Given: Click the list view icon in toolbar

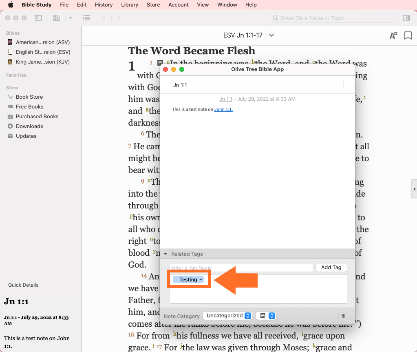Looking at the screenshot, I should [x=86, y=18].
